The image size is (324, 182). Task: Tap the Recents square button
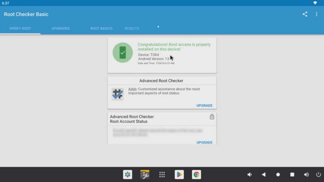tap(292, 175)
